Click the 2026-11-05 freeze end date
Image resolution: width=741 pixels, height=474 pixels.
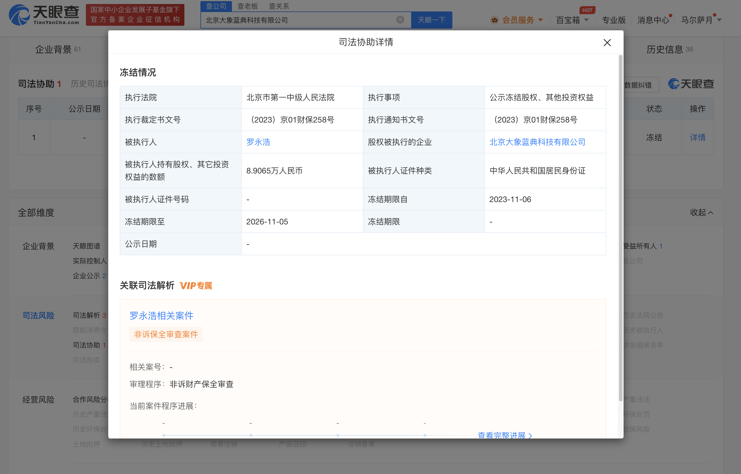pos(267,222)
